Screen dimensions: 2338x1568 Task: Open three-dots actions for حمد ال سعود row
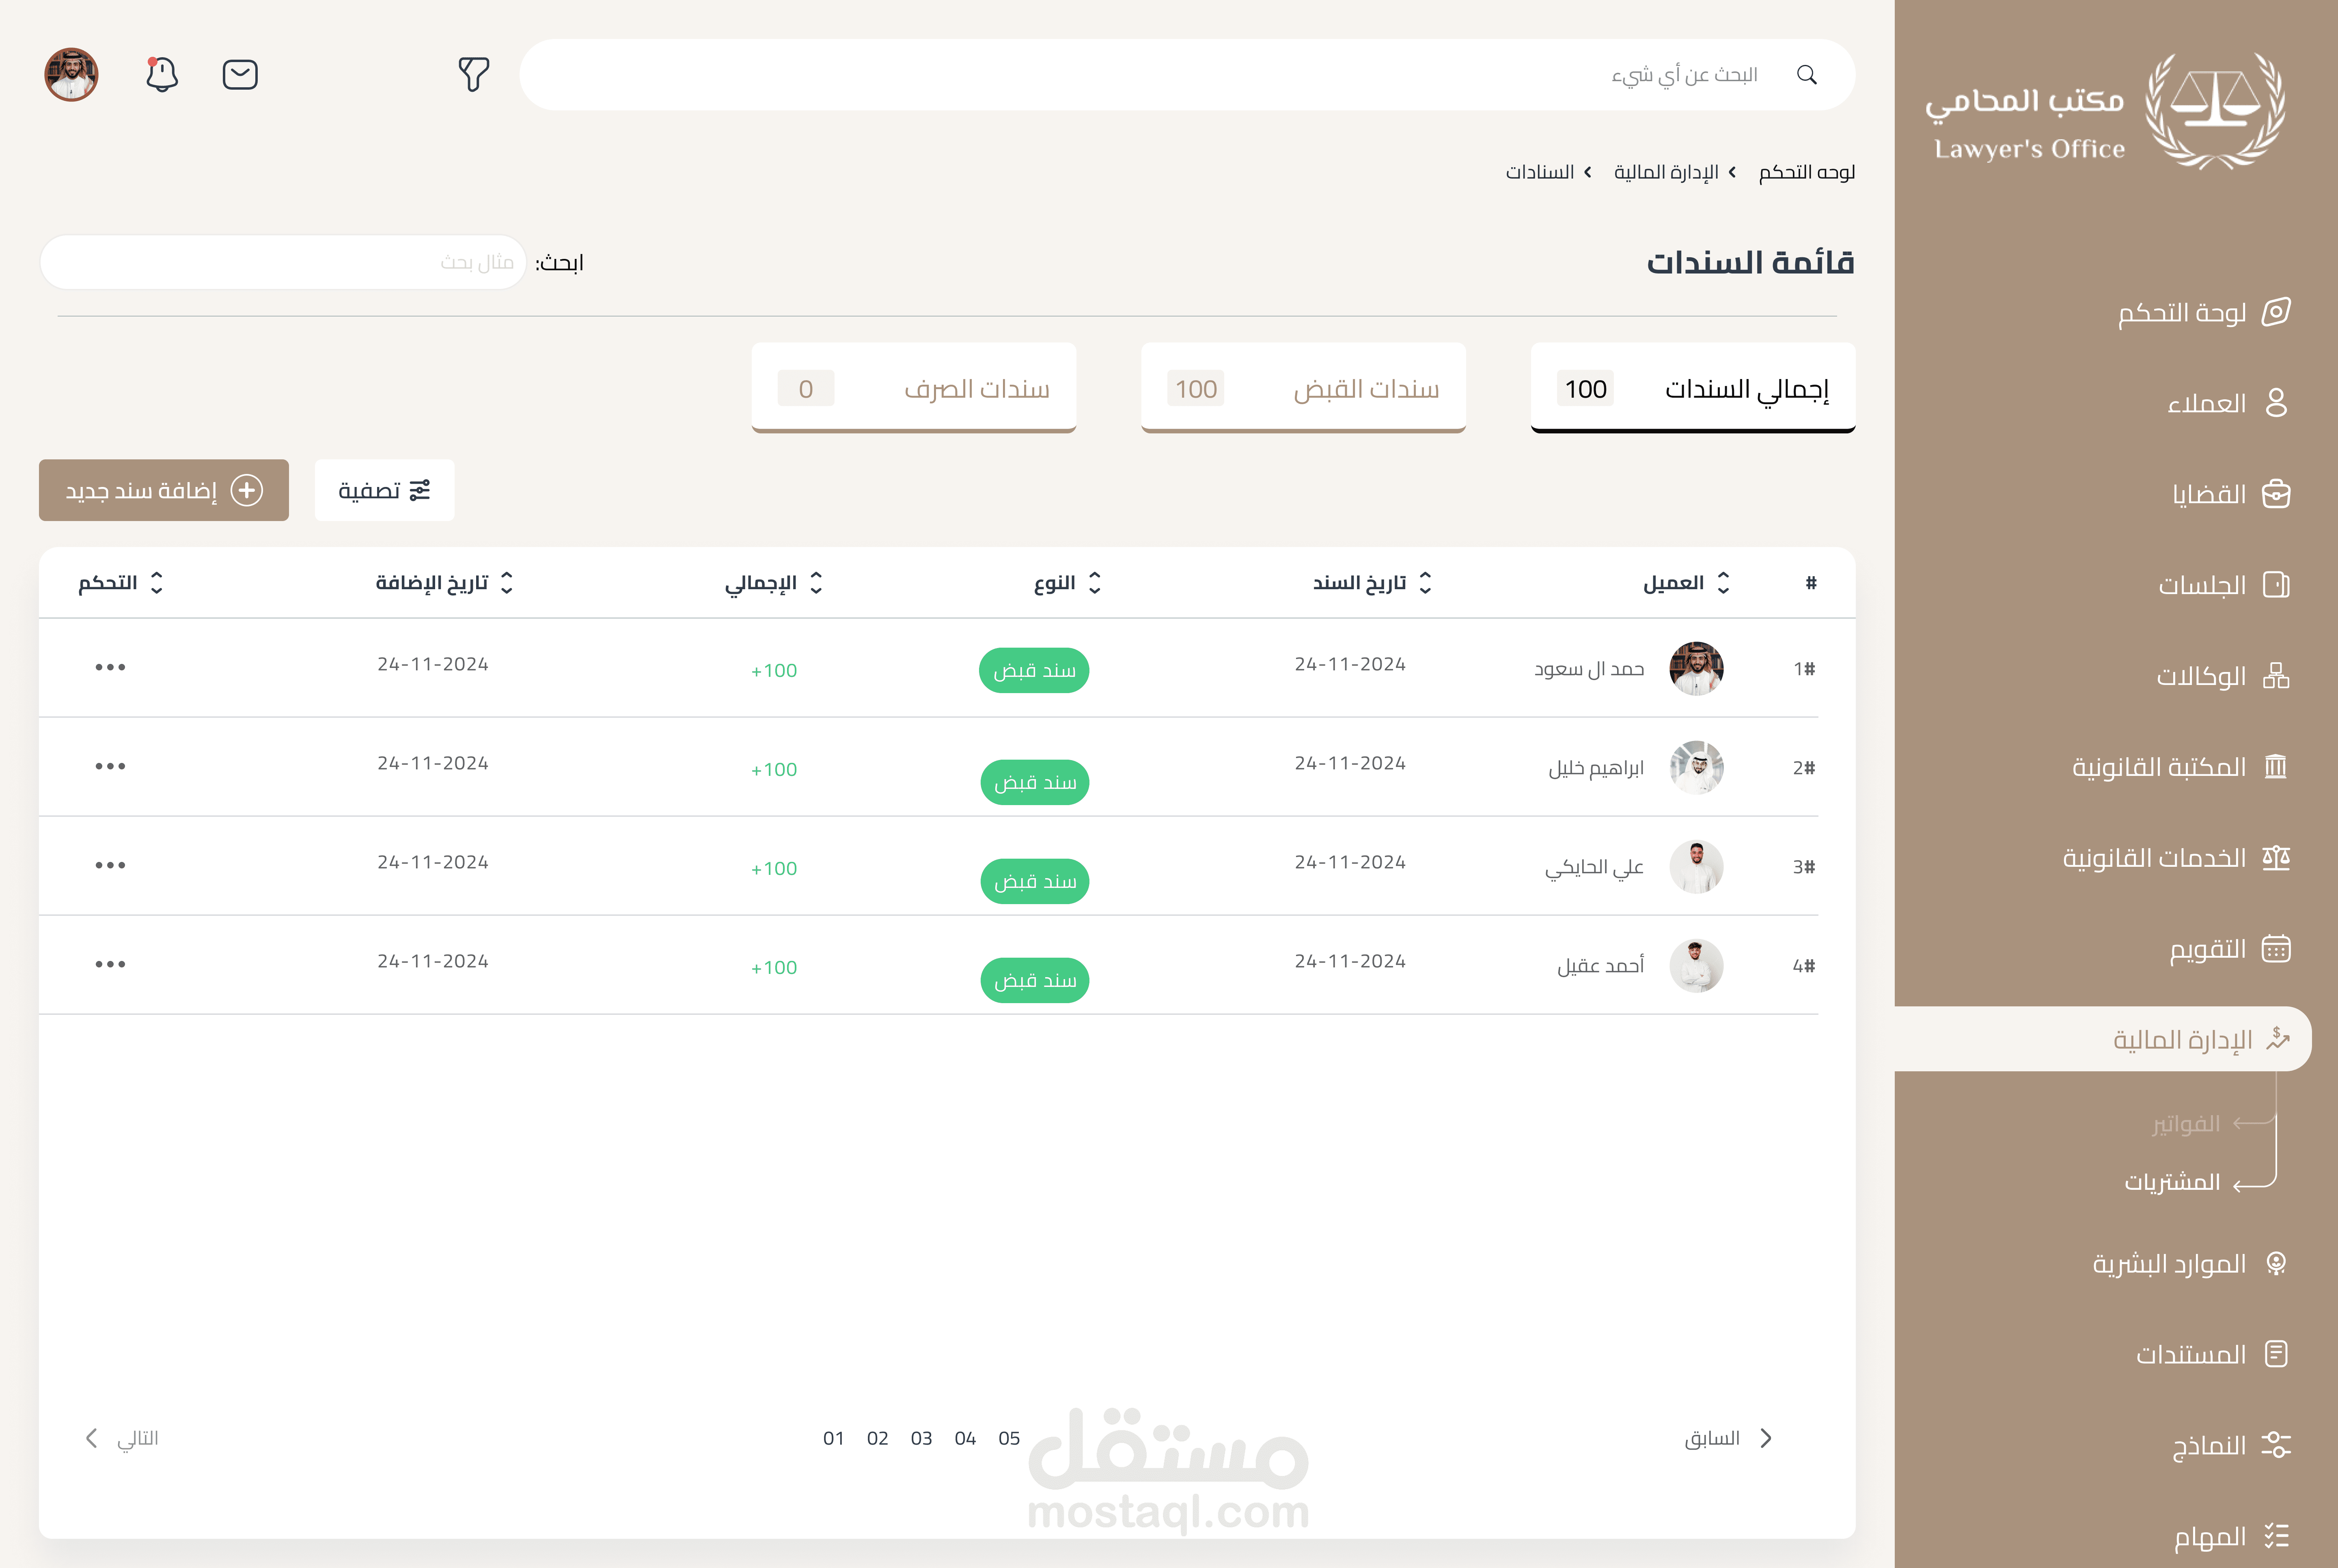click(x=110, y=667)
